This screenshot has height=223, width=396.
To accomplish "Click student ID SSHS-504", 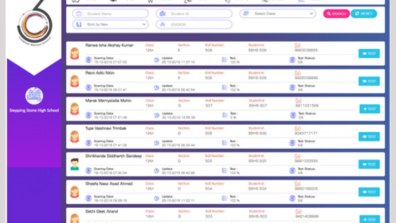I will (257, 189).
